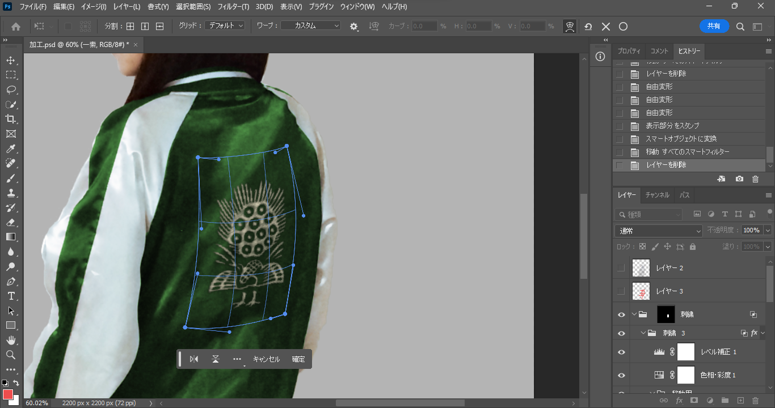Click the reset transform undo arrow icon
Viewport: 775px width, 408px height.
point(588,27)
